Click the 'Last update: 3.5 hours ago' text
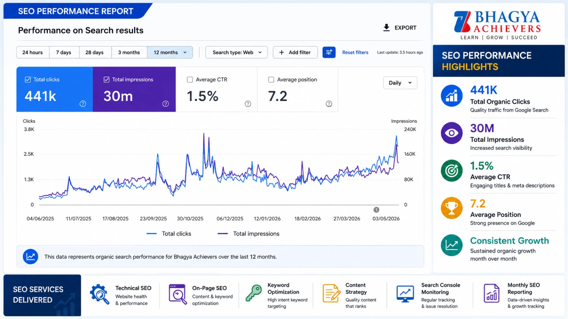The width and height of the screenshot is (568, 319). point(400,52)
